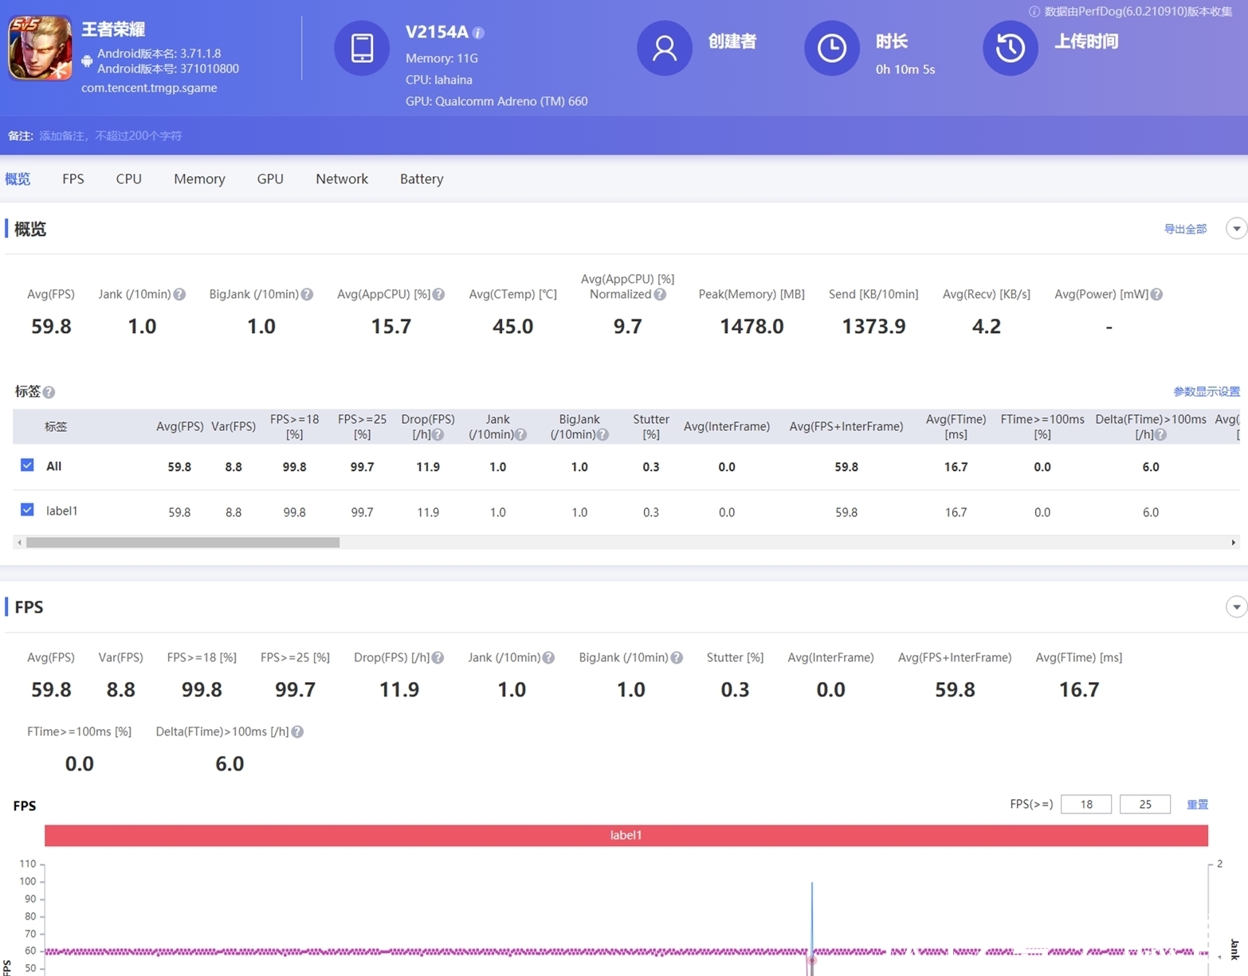
Task: Toggle the All row checkbox
Action: click(x=27, y=464)
